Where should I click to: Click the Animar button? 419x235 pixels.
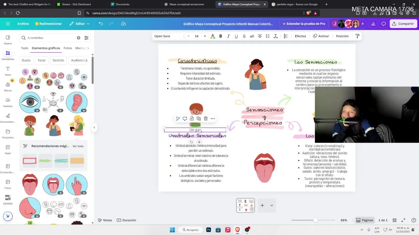pos(321,36)
